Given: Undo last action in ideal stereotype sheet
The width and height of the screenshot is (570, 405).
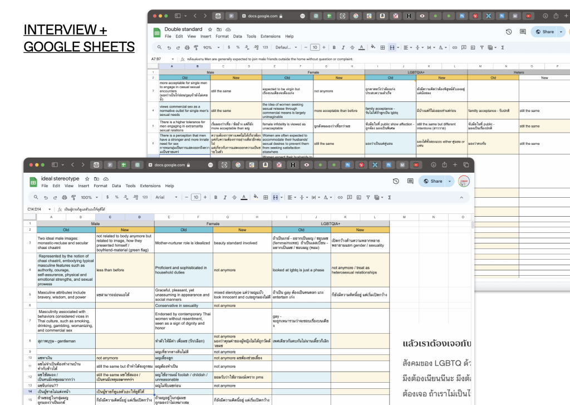Looking at the screenshot, I should pyautogui.click(x=46, y=197).
